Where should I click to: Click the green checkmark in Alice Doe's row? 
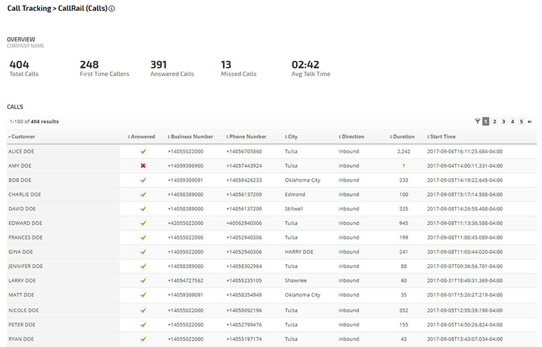pyautogui.click(x=143, y=151)
